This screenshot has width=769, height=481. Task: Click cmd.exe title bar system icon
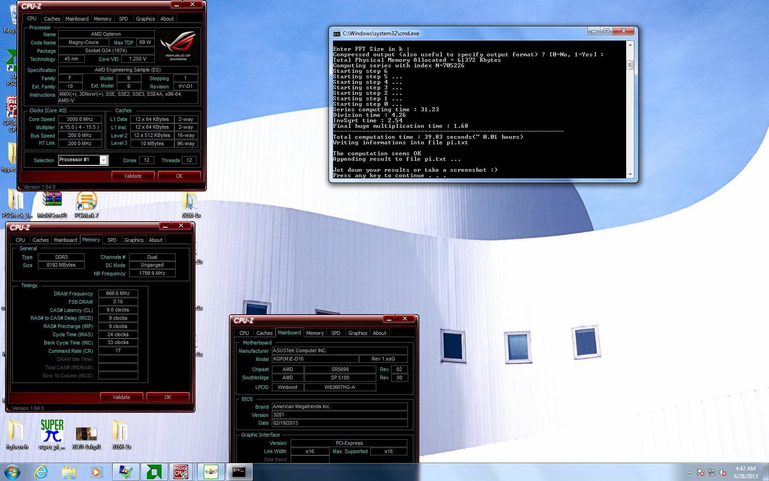coord(337,33)
